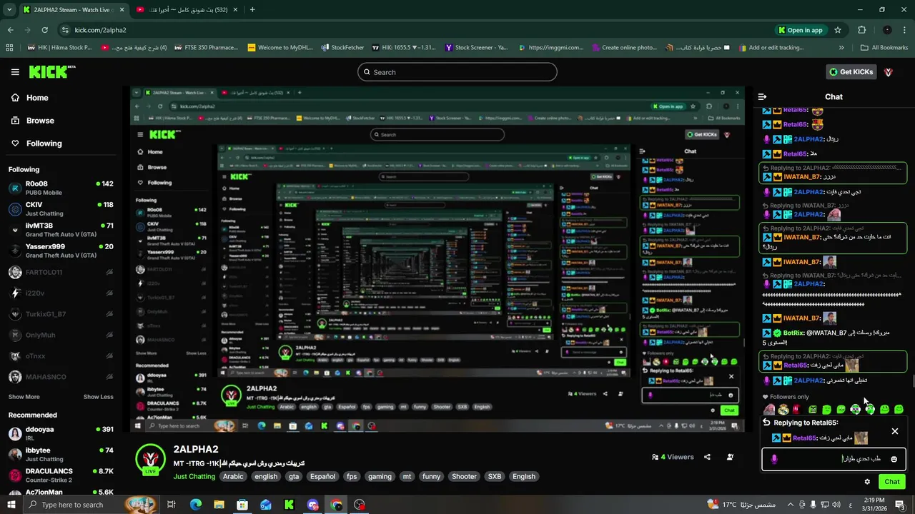The height and width of the screenshot is (514, 915).
Task: Open R0o08 channel in Following list
Action: pos(61,188)
